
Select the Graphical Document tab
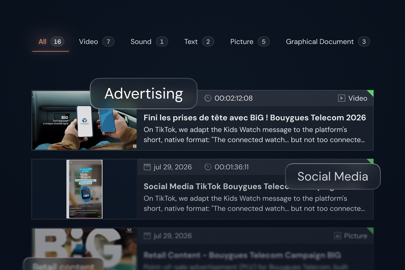(x=328, y=42)
